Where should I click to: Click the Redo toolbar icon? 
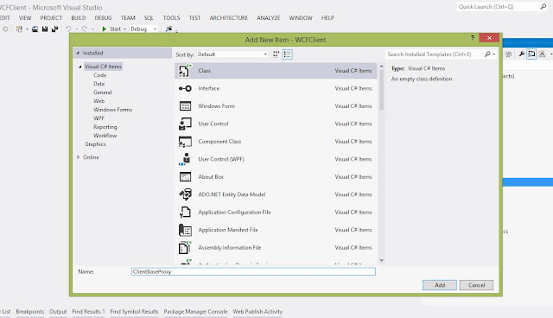[85, 29]
